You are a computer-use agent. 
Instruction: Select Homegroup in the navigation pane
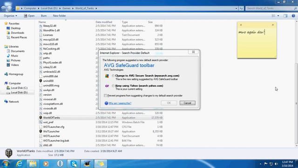click(x=16, y=74)
